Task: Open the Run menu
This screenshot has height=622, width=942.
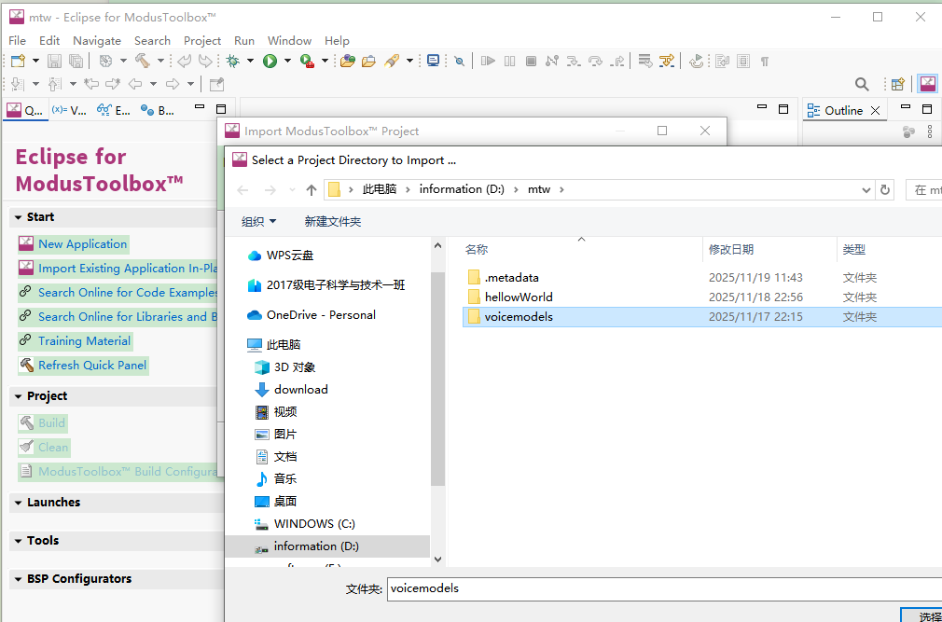Action: click(244, 41)
